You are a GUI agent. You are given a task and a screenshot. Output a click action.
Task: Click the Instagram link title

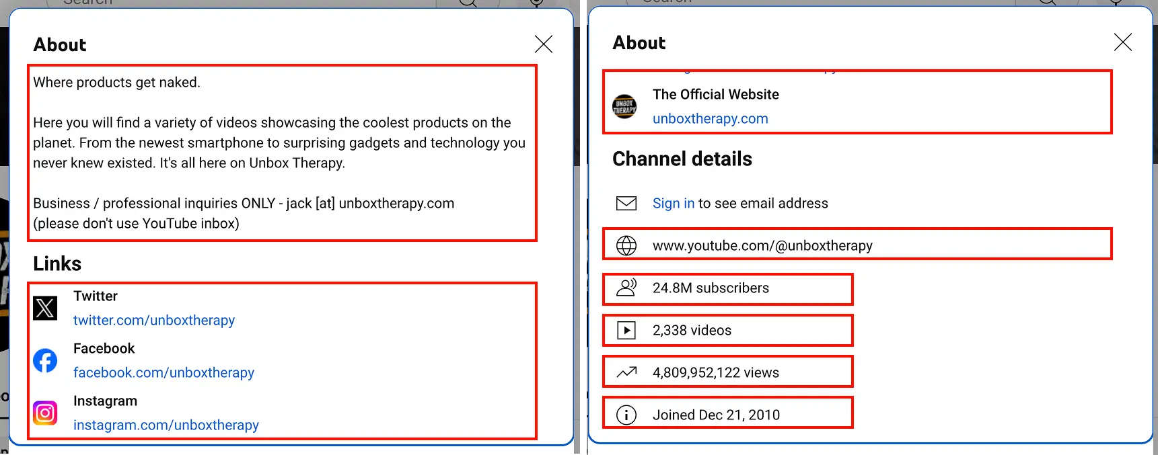(x=106, y=401)
